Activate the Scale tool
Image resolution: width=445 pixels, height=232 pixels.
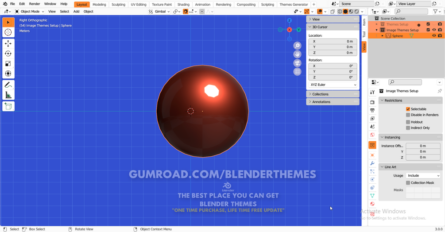8,63
